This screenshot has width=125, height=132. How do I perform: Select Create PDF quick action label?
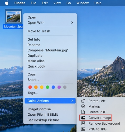(97, 112)
